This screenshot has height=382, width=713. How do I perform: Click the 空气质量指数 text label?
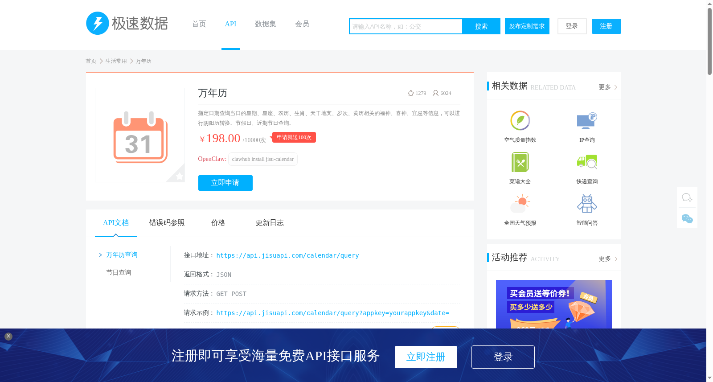click(520, 140)
